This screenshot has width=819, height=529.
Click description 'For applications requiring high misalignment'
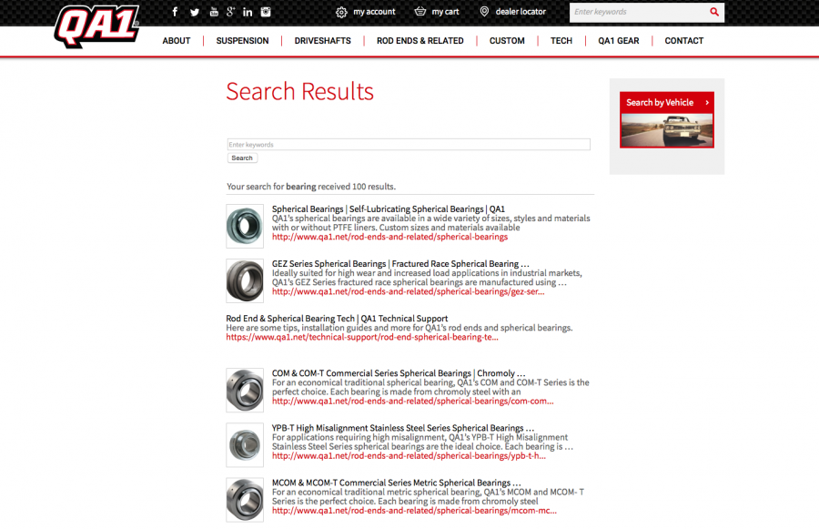[x=422, y=442]
